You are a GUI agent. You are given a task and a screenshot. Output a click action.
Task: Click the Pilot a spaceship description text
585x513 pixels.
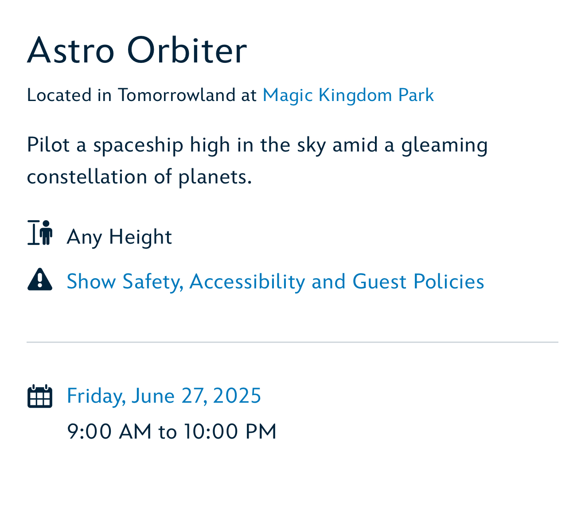pyautogui.click(x=257, y=161)
